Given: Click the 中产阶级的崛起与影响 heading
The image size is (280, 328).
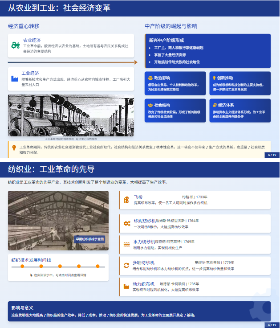Looking at the screenshot, I should point(171,26).
